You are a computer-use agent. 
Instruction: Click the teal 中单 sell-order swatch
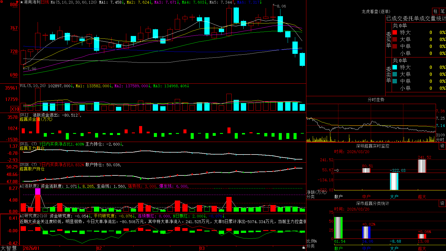[x=395, y=81]
